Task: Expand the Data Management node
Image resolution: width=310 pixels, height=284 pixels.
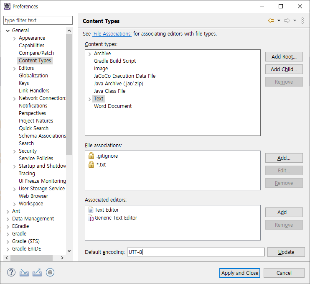Action: pos(8,219)
